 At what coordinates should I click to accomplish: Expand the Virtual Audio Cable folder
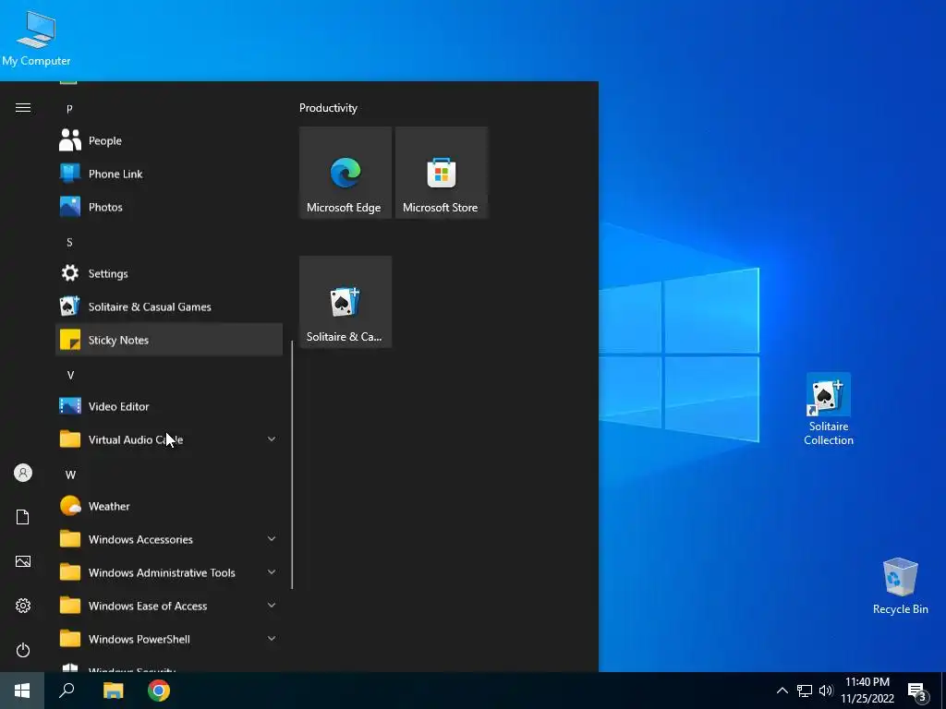pos(168,439)
